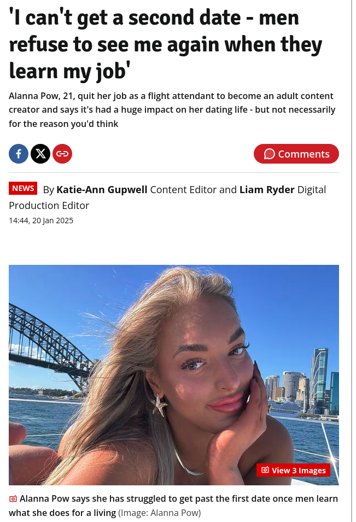The height and width of the screenshot is (522, 356).
Task: Click the speech bubble icon in Comments
Action: pyautogui.click(x=269, y=154)
